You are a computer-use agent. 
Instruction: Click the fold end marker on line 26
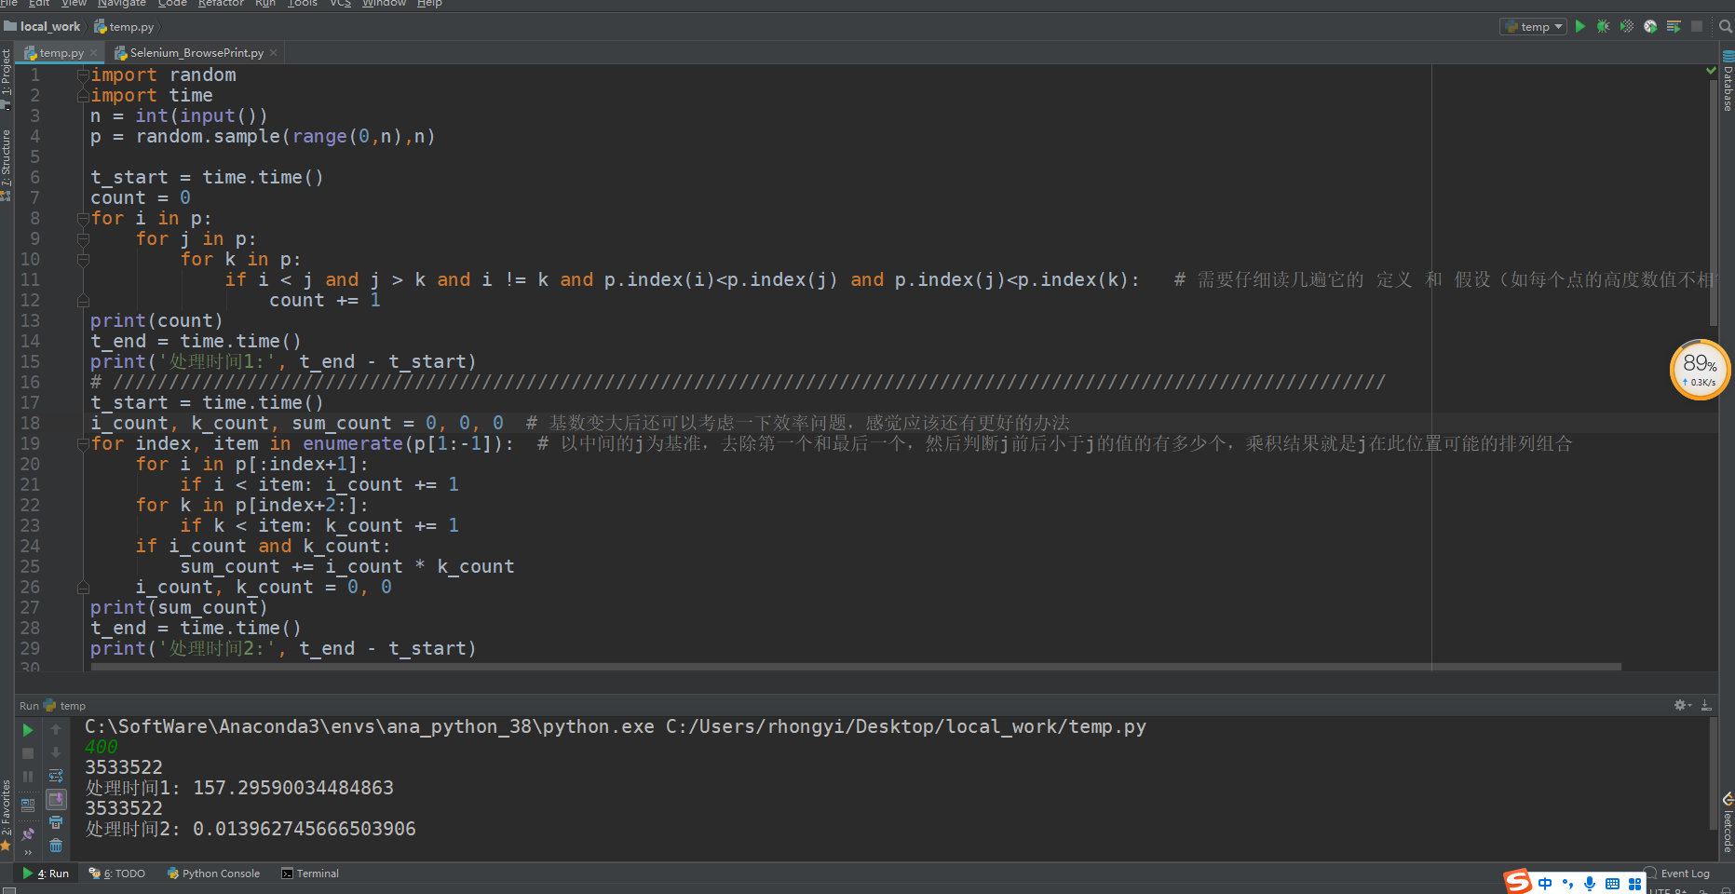[x=83, y=587]
